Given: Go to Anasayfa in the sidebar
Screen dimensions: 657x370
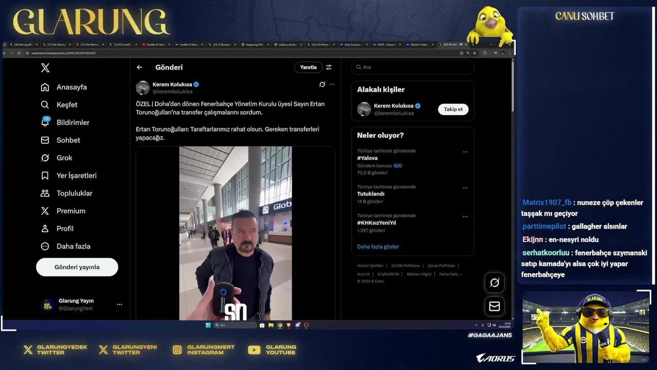Looking at the screenshot, I should (x=64, y=87).
